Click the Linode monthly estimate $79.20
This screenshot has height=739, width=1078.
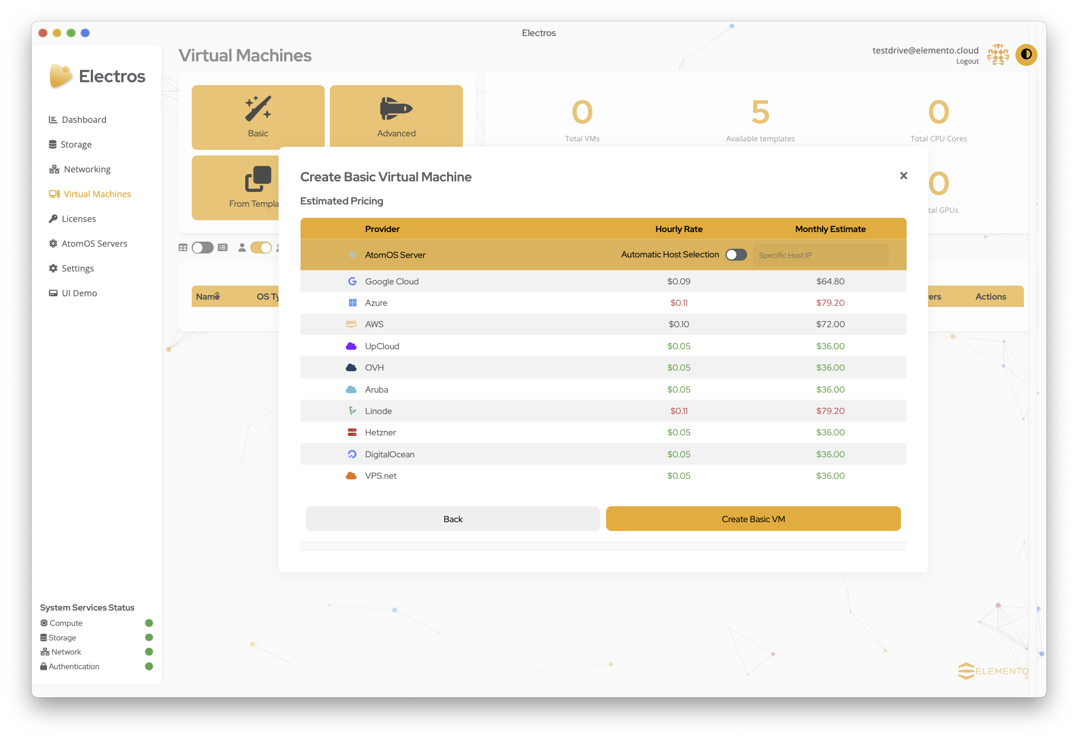click(x=830, y=411)
